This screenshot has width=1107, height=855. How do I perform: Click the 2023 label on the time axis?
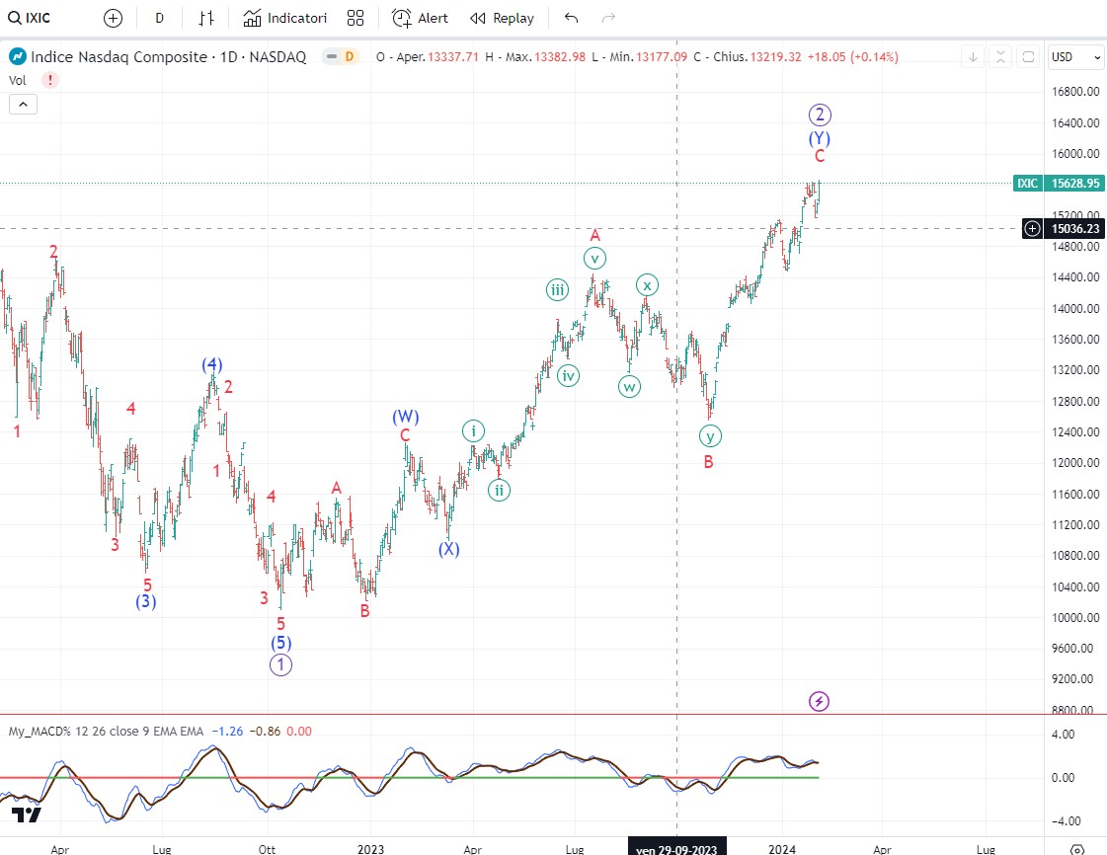click(370, 849)
